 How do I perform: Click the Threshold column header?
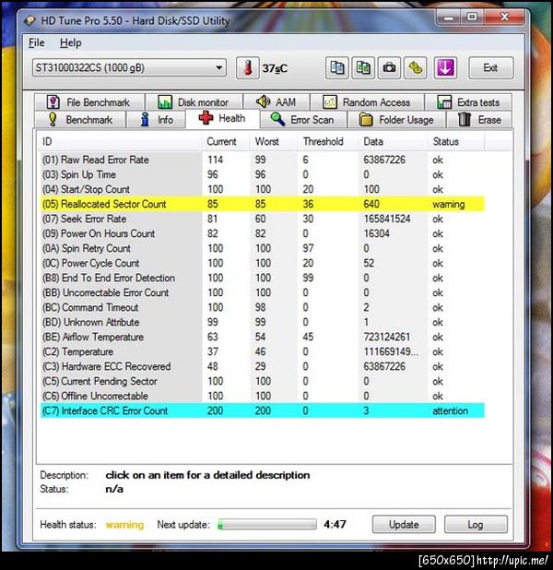328,141
